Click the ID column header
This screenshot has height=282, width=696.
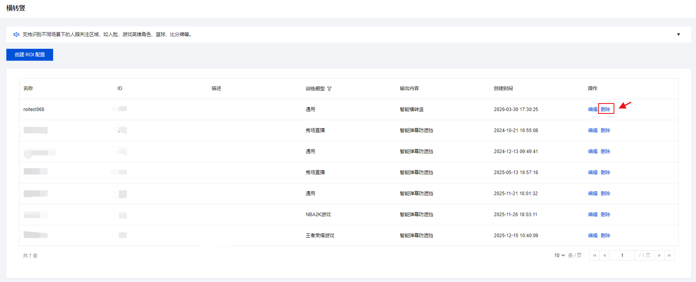(x=120, y=88)
